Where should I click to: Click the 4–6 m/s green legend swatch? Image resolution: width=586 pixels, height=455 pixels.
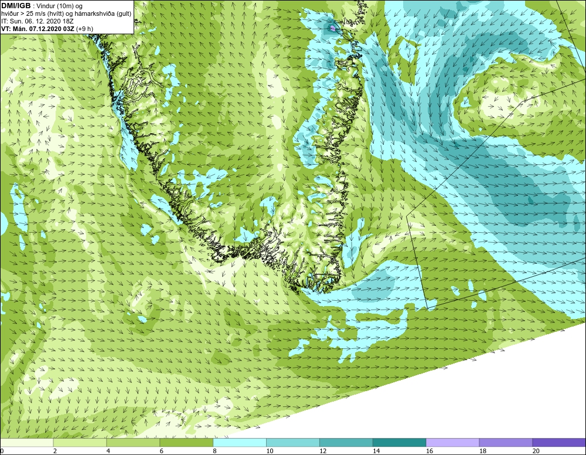(x=134, y=443)
